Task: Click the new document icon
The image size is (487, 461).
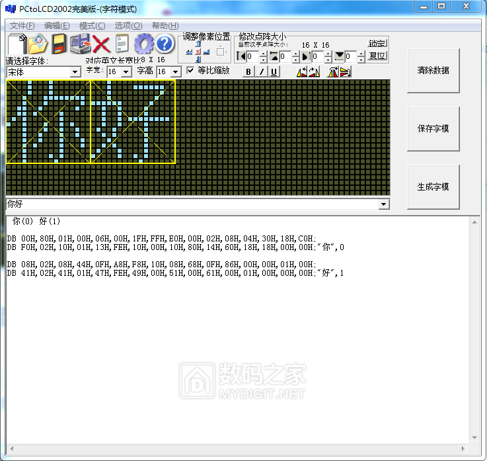Action: coord(17,44)
